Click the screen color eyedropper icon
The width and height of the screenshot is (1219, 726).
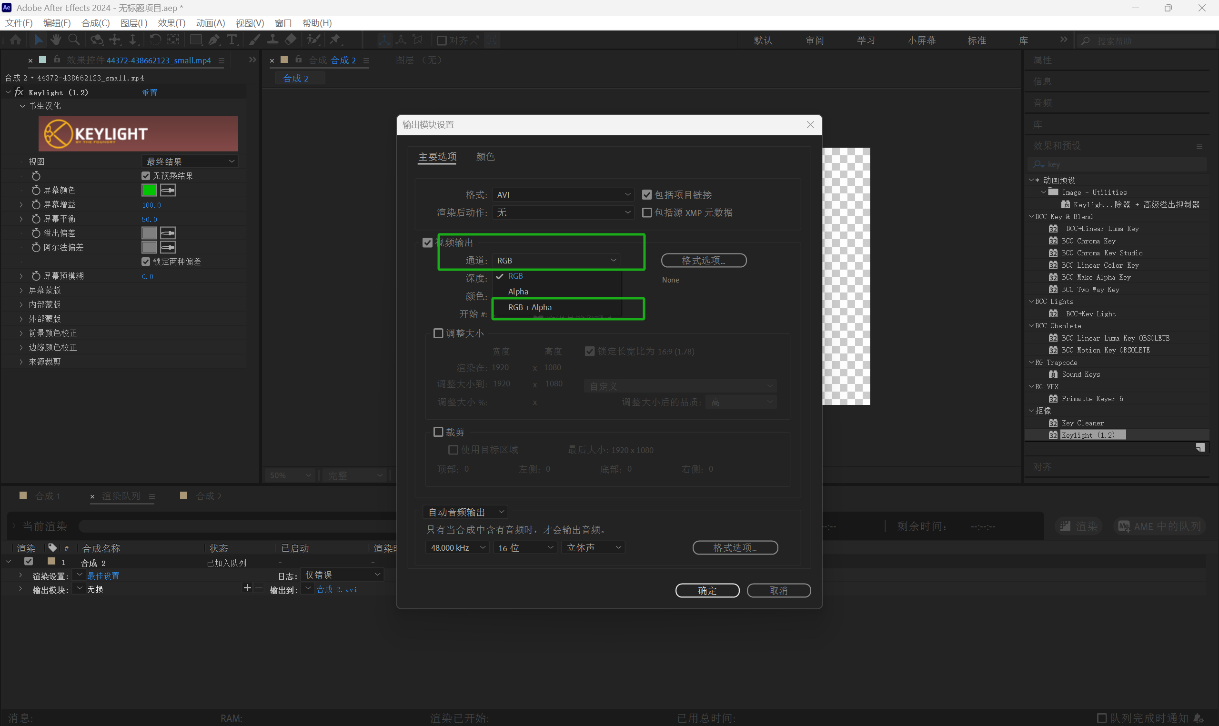pos(168,190)
